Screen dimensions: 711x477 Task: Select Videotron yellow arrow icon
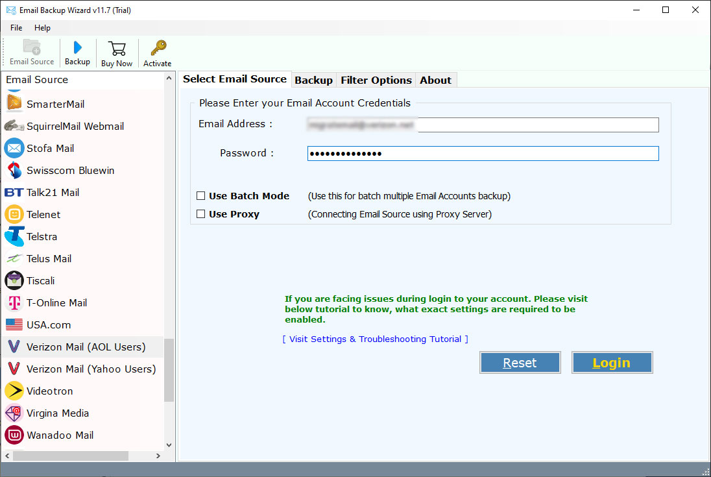pos(14,391)
